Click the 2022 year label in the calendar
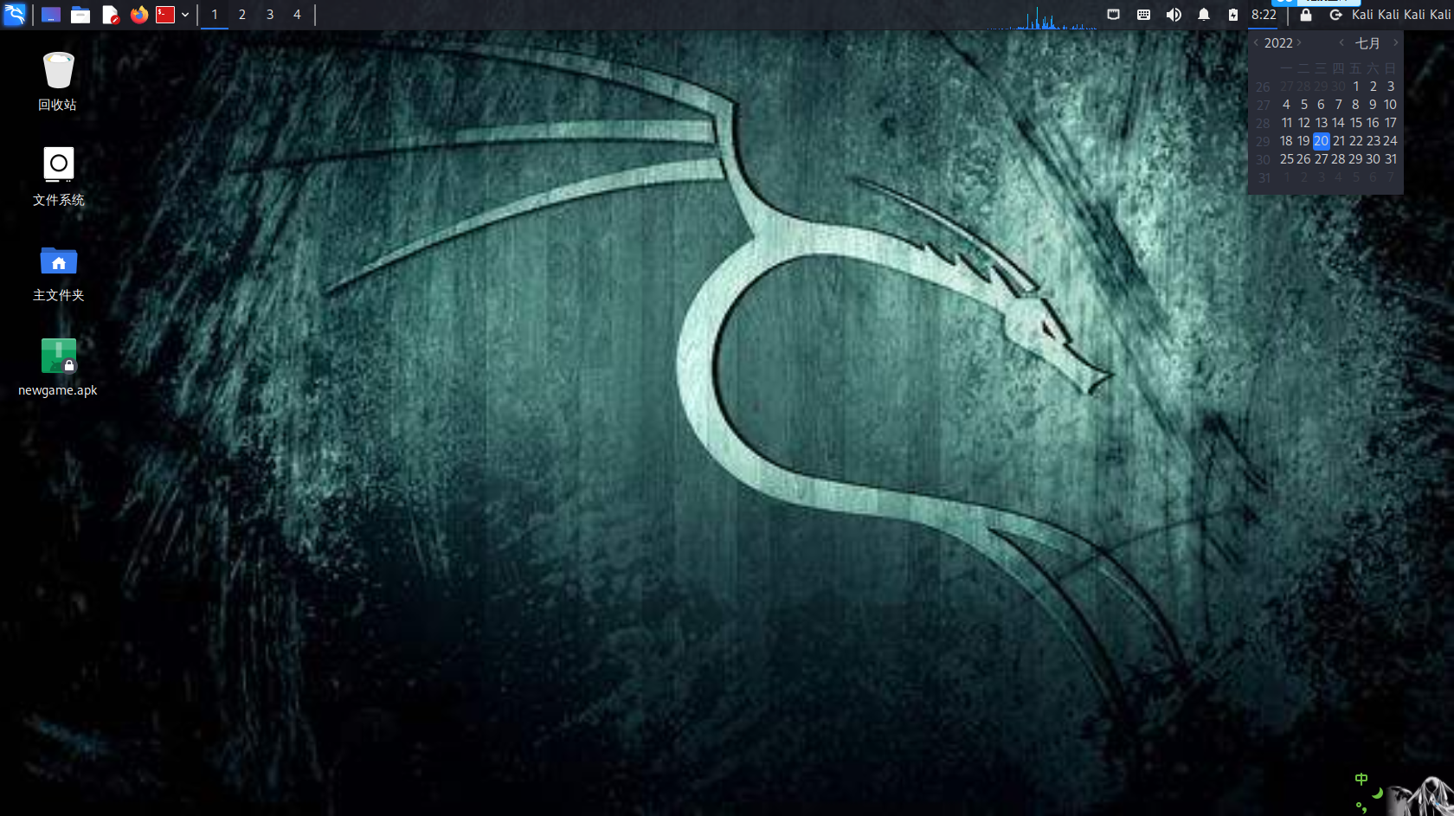This screenshot has height=816, width=1454. click(x=1278, y=43)
